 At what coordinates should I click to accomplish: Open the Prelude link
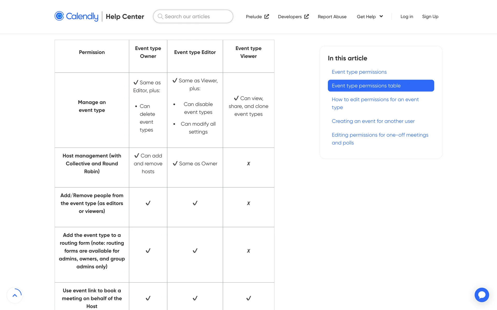pyautogui.click(x=254, y=17)
